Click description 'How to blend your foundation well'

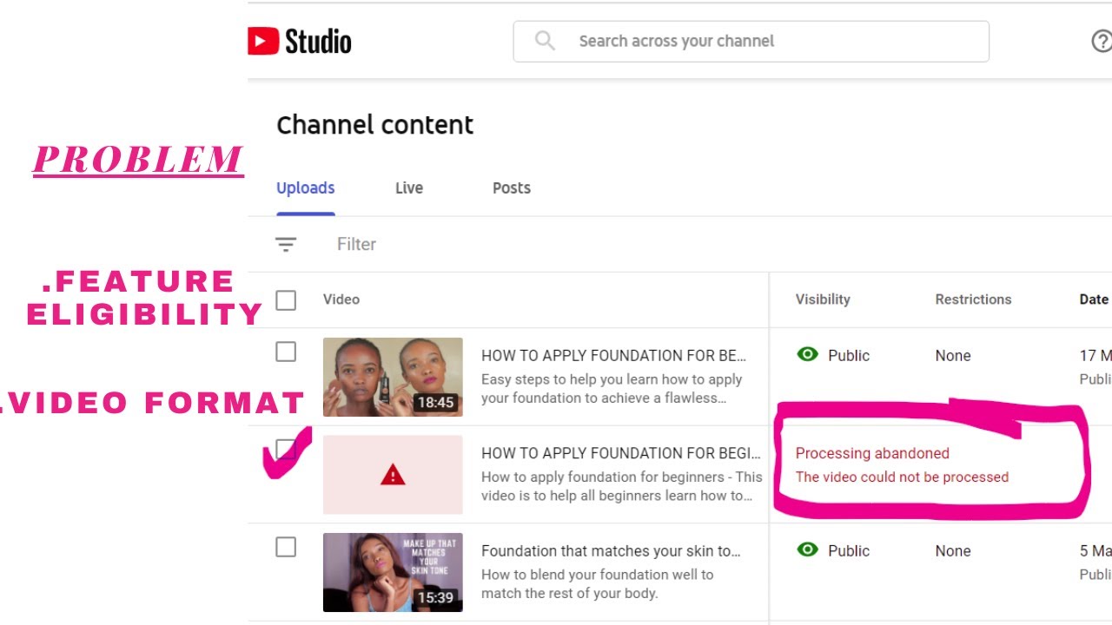click(x=597, y=583)
